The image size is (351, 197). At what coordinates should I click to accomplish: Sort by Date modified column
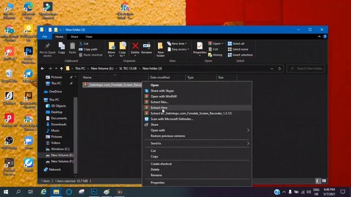click(x=167, y=78)
